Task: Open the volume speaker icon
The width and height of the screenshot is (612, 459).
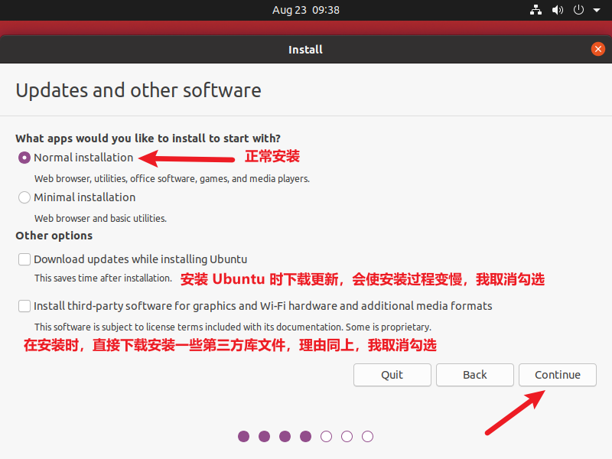Action: 558,10
